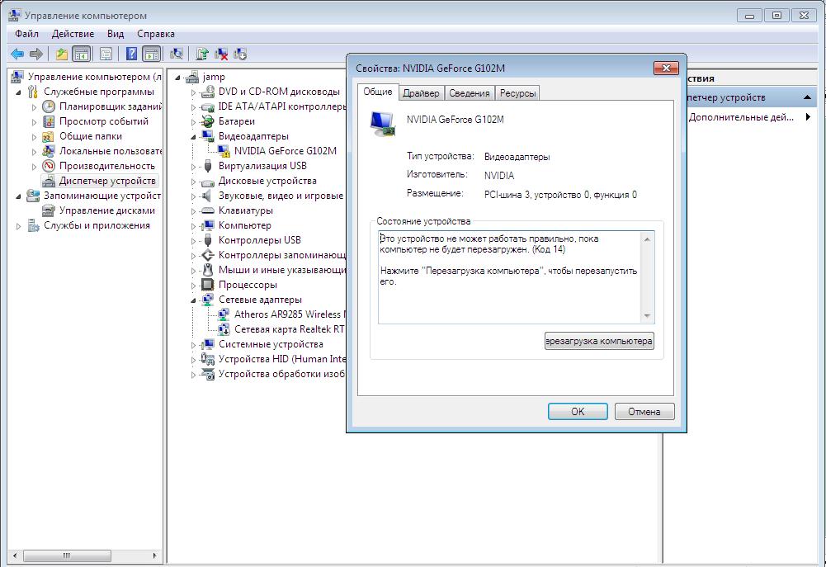Image resolution: width=826 pixels, height=567 pixels.
Task: Click the Контроллеры USB icon
Action: (x=208, y=240)
